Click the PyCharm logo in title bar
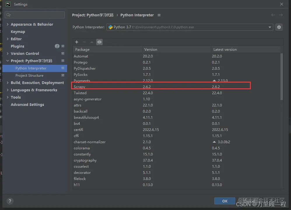This screenshot has height=210, width=291. tap(8, 4)
